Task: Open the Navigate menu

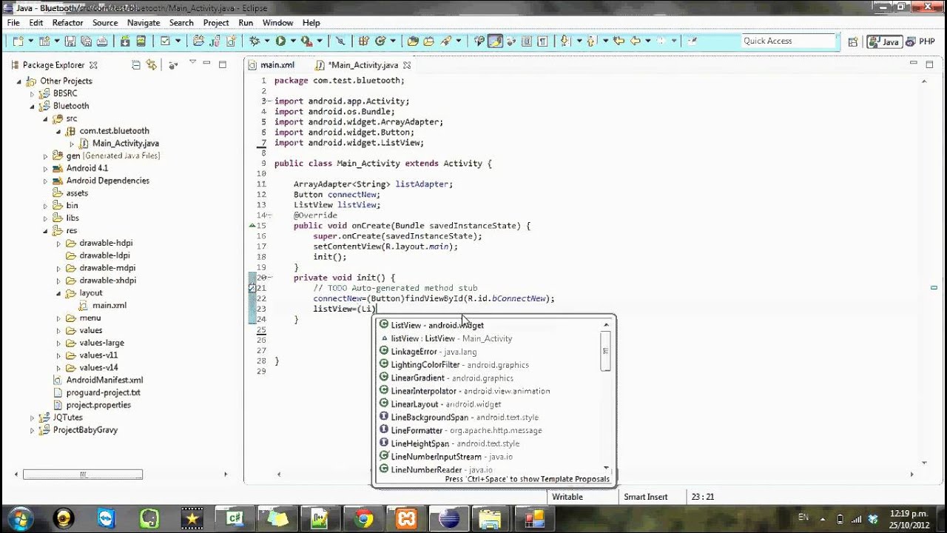Action: click(x=144, y=23)
